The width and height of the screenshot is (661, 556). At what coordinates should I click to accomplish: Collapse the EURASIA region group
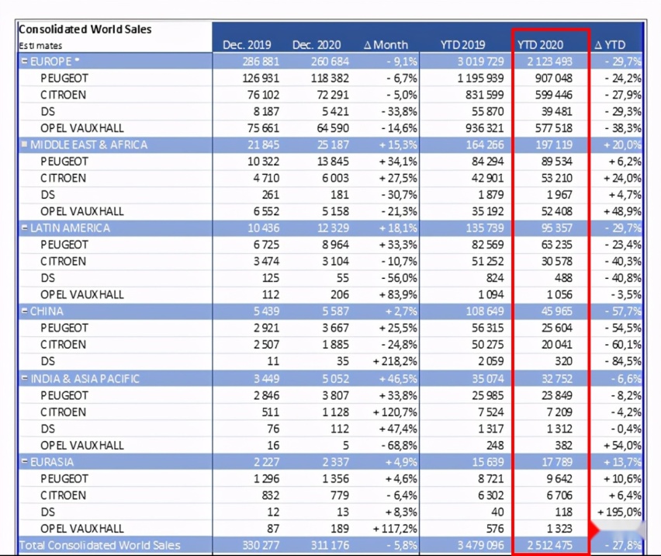coord(25,461)
